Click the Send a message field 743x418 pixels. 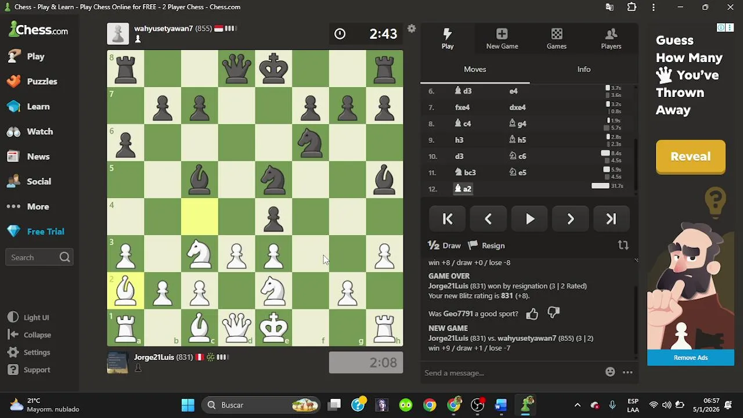pos(511,373)
